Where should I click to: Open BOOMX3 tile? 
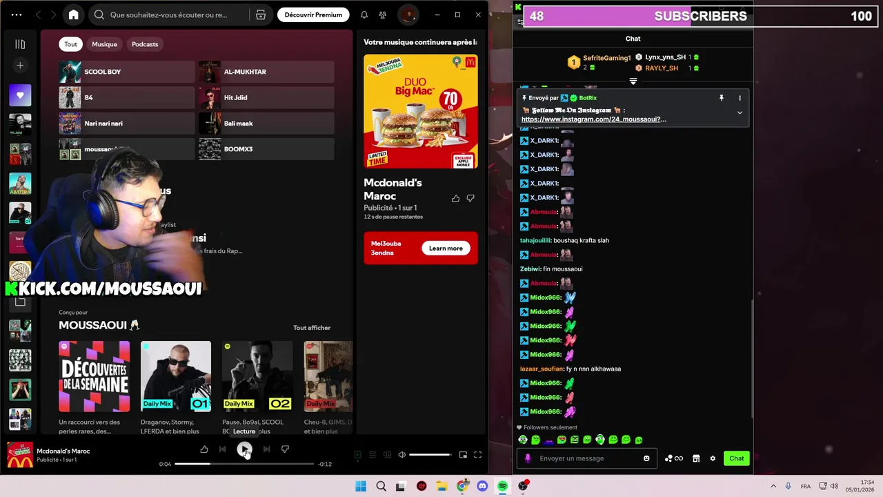[x=266, y=149]
